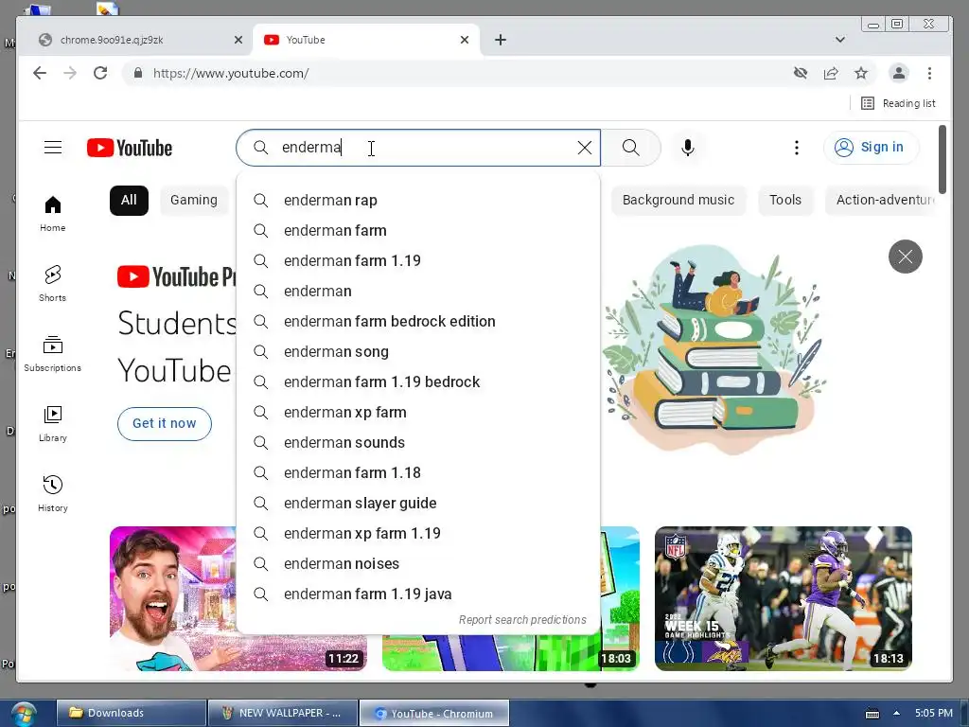
Task: Open a new browser tab
Action: 501,40
